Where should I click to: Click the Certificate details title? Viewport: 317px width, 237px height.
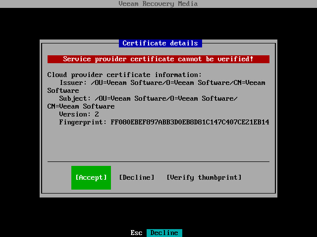click(160, 43)
